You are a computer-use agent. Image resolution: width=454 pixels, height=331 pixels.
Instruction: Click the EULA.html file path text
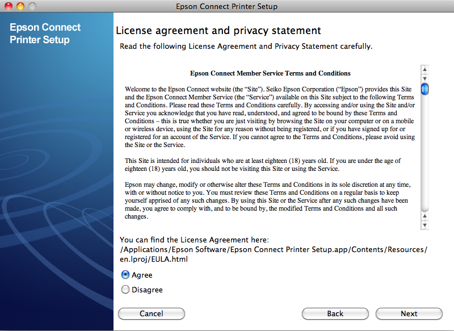click(153, 259)
